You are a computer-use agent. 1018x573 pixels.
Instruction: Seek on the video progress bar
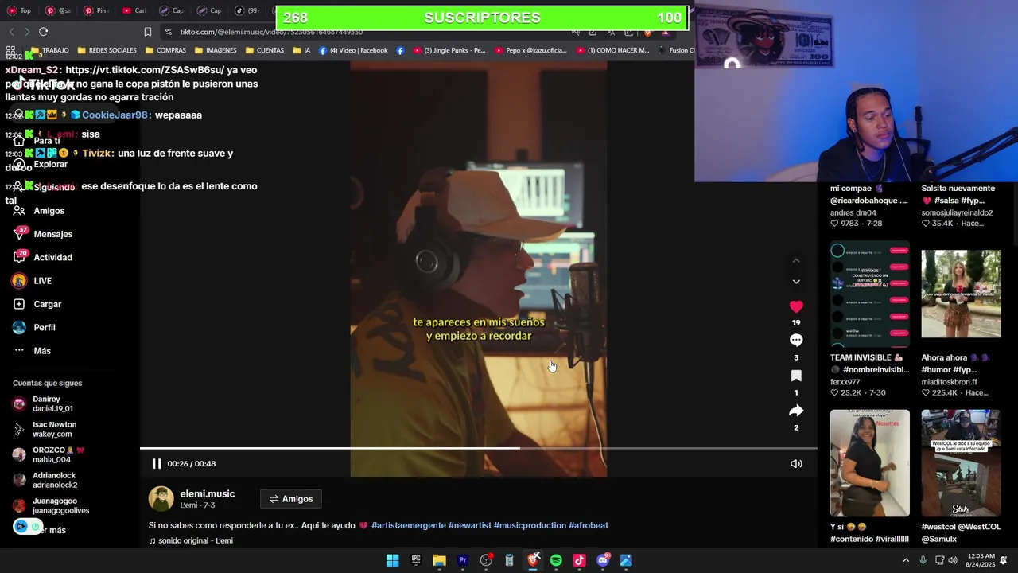[479, 448]
